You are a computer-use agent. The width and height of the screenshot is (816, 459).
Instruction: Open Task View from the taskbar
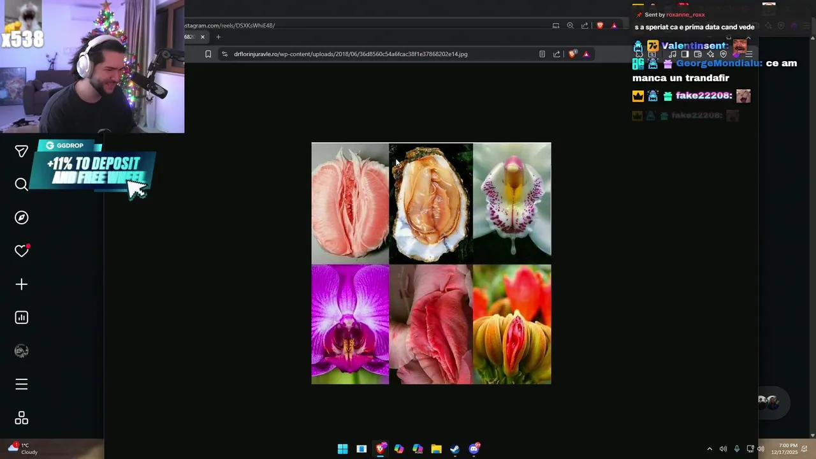pos(361,449)
